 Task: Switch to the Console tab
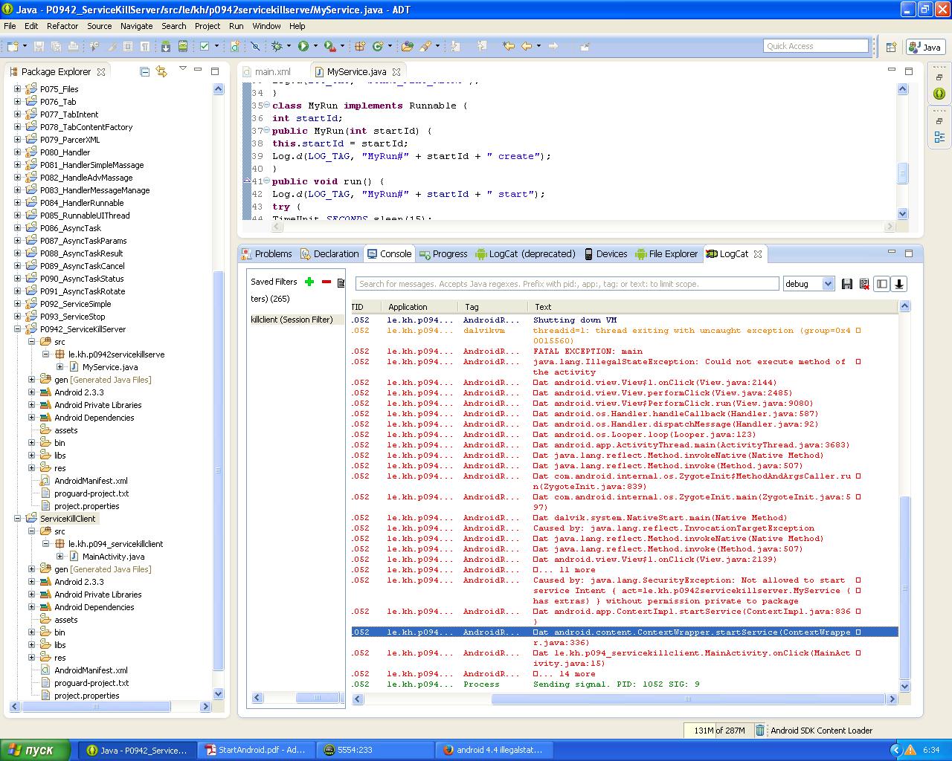click(389, 253)
